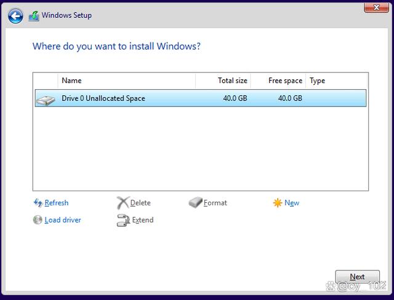Sort by the Total size column header
The image size is (394, 300).
tap(223, 81)
